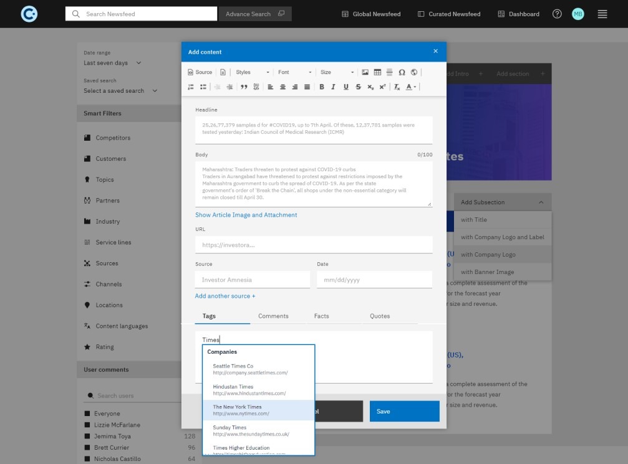Image resolution: width=628 pixels, height=464 pixels.
Task: Align text left icon
Action: (x=270, y=87)
